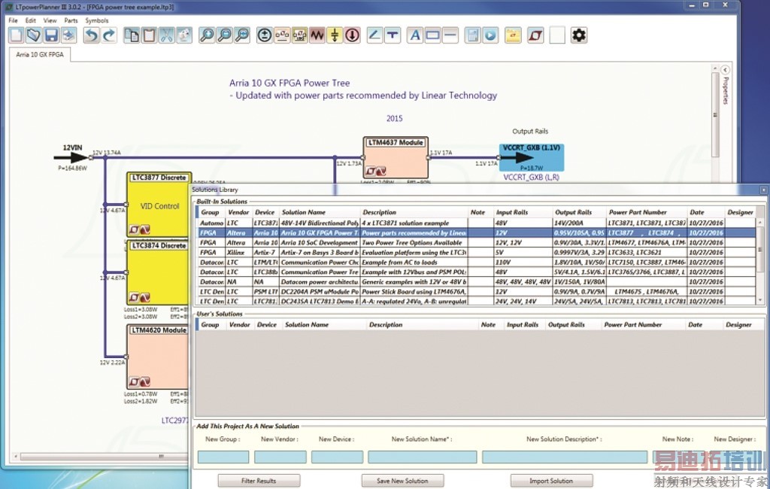Screen dimensions: 770x489
Task: Click the red LTspice logo icon
Action: [x=535, y=35]
